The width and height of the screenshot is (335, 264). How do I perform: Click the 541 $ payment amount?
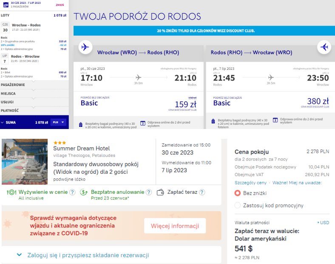(244, 249)
